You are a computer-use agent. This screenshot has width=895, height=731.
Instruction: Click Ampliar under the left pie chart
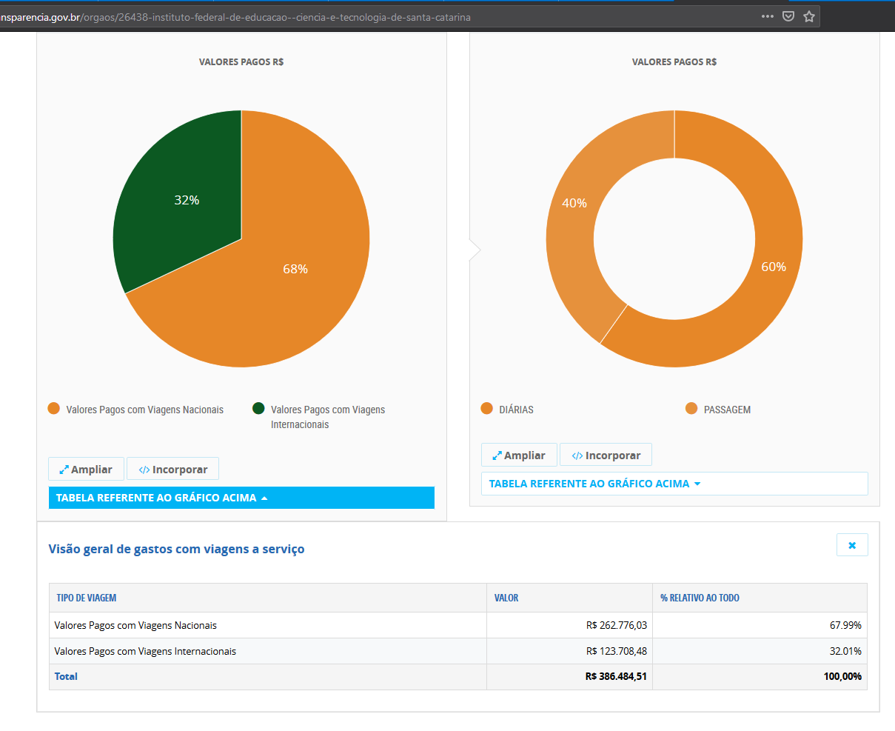(x=86, y=469)
